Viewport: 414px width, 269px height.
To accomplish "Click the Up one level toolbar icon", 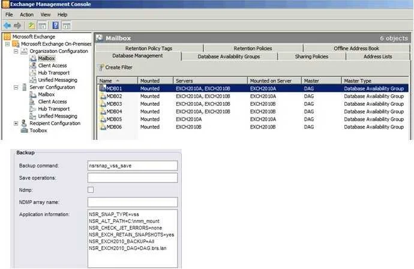I will (32, 26).
